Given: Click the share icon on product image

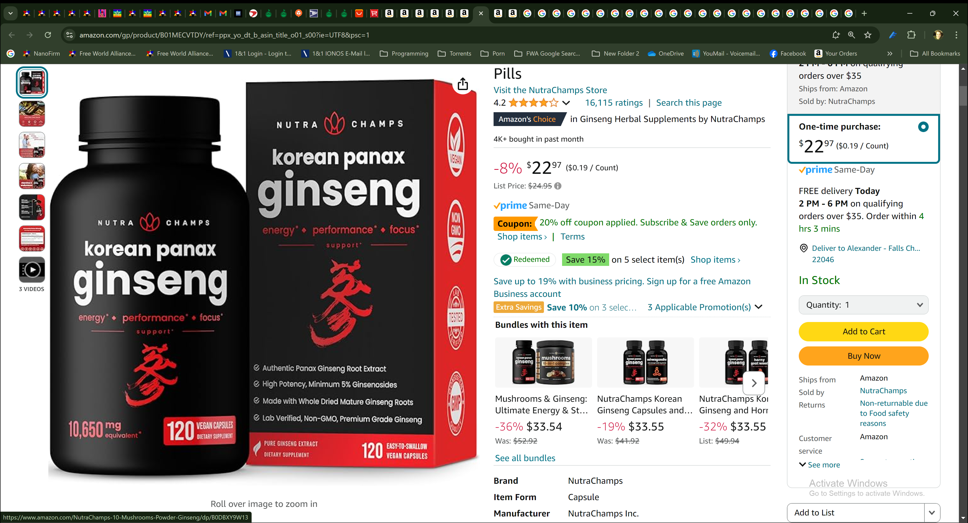Looking at the screenshot, I should [x=463, y=84].
